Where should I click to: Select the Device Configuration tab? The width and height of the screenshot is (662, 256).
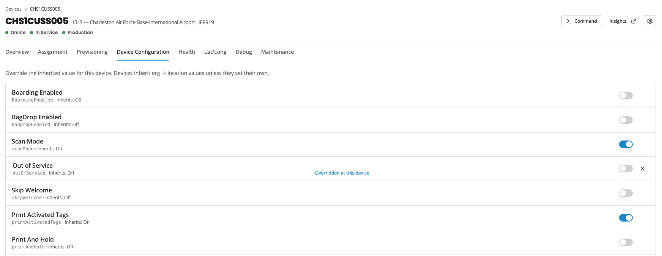coord(143,52)
